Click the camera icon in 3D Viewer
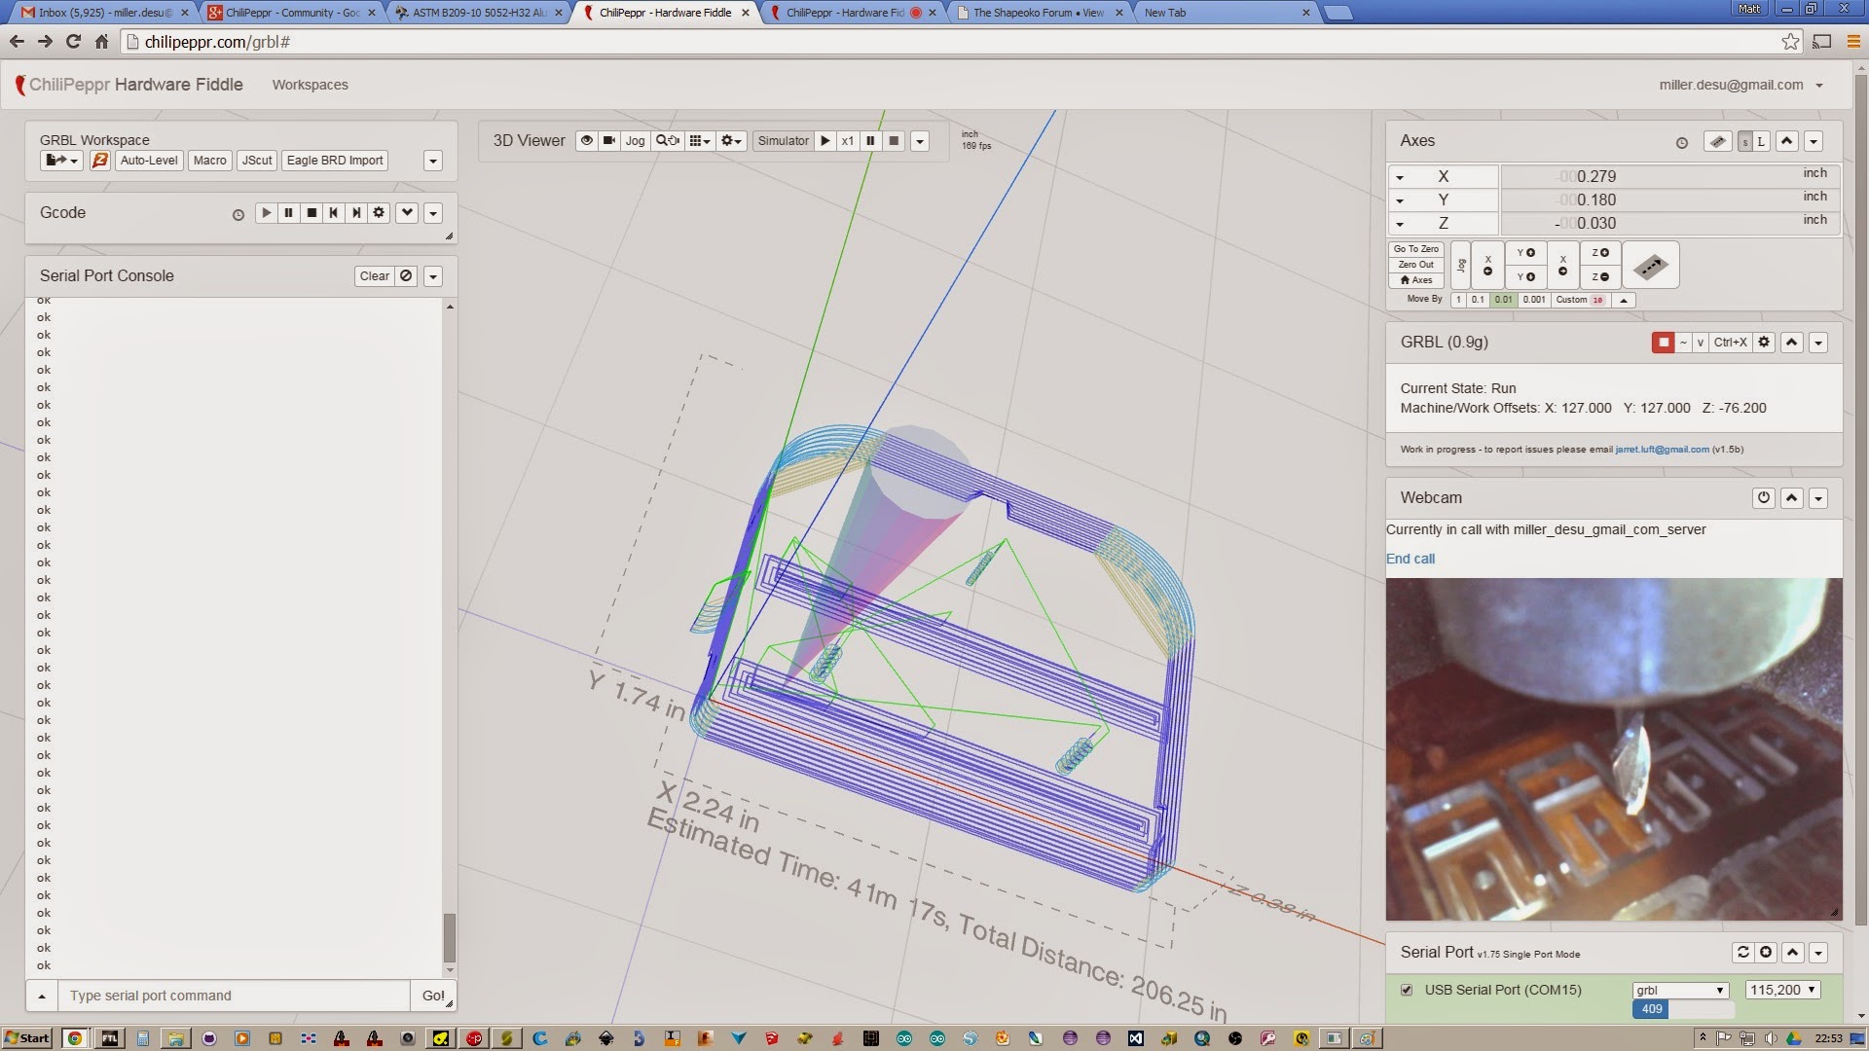Viewport: 1869px width, 1051px height. pos(609,141)
